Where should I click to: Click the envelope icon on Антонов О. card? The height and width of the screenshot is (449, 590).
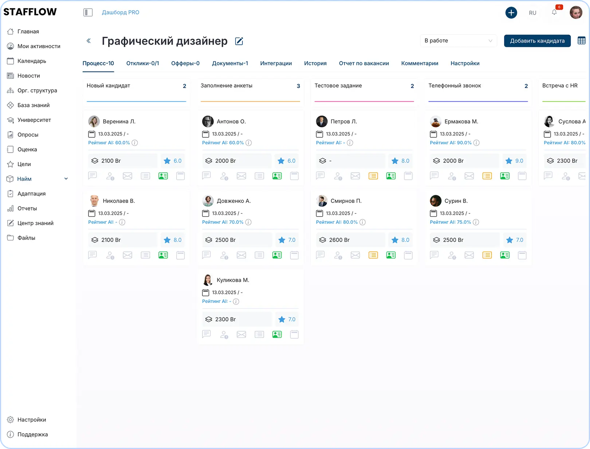click(x=241, y=176)
